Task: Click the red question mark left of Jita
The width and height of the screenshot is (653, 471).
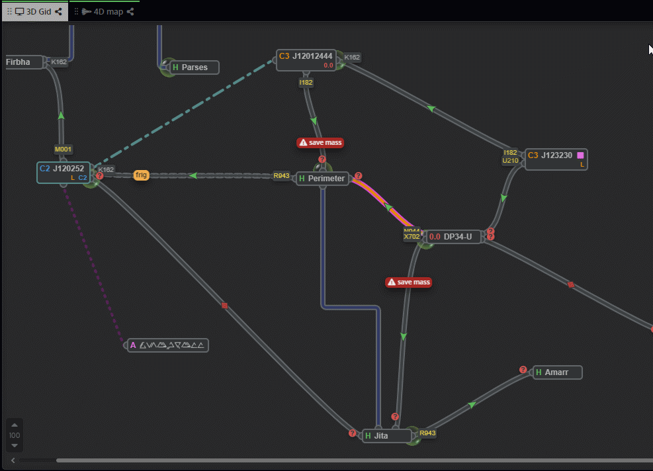Action: (x=353, y=433)
